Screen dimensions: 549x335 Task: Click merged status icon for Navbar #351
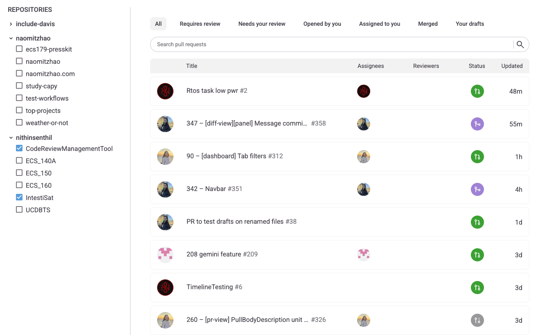pyautogui.click(x=477, y=189)
